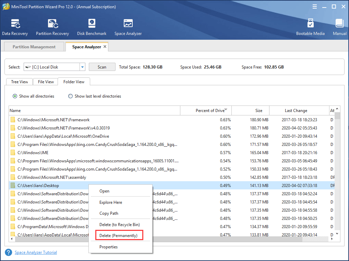Open the hamburger menu in the title bar
Viewport: 349px width, 261px height.
pyautogui.click(x=314, y=7)
